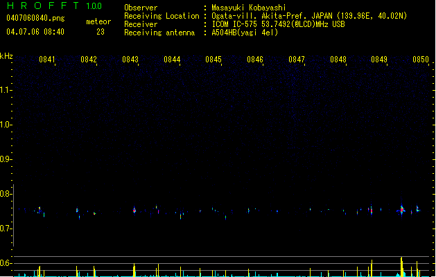This screenshot has width=436, height=277.
Task: Click the 0844 time marker
Action: click(172, 60)
